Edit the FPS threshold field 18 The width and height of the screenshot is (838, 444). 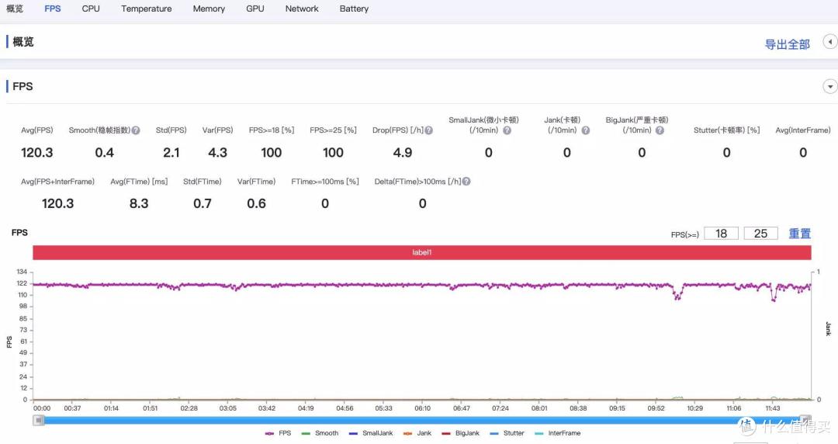[x=721, y=233]
